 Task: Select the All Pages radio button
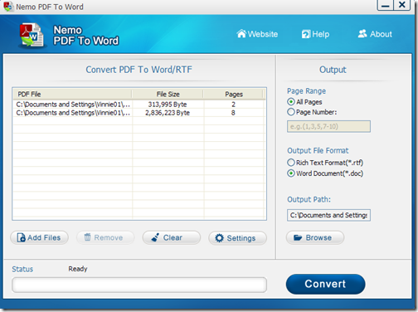pos(291,102)
